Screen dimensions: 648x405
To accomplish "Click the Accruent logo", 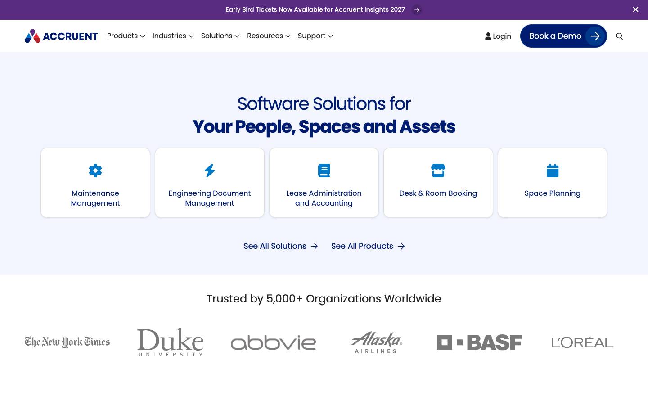I will tap(61, 36).
